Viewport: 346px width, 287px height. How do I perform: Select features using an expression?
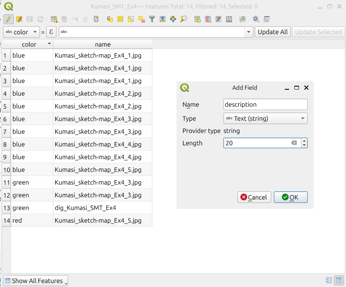coord(110,19)
